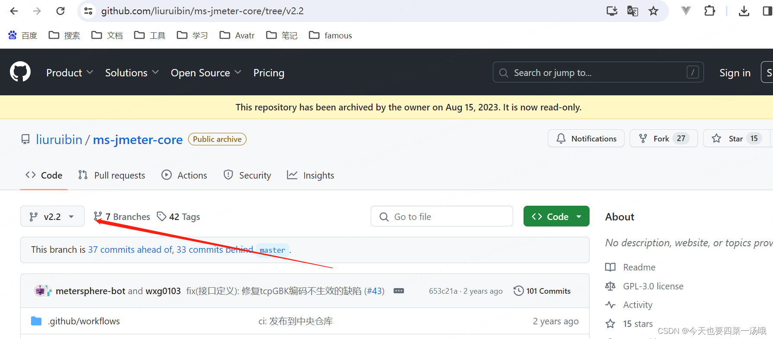Open site information icon in address bar
773x339 pixels.
tap(88, 11)
